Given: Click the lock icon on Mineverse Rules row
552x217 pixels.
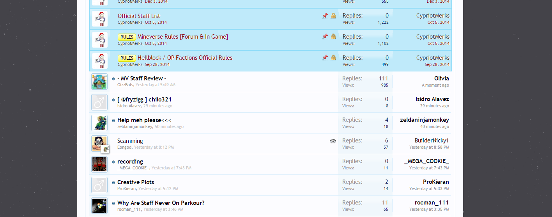Looking at the screenshot, I should (333, 37).
